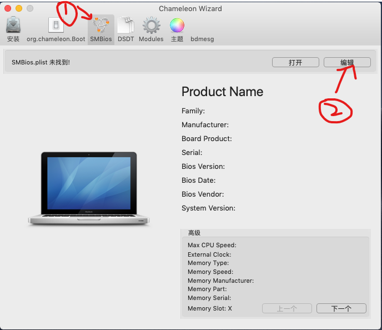Click the MacBook product image
Image resolution: width=382 pixels, height=330 pixels.
pyautogui.click(x=89, y=188)
